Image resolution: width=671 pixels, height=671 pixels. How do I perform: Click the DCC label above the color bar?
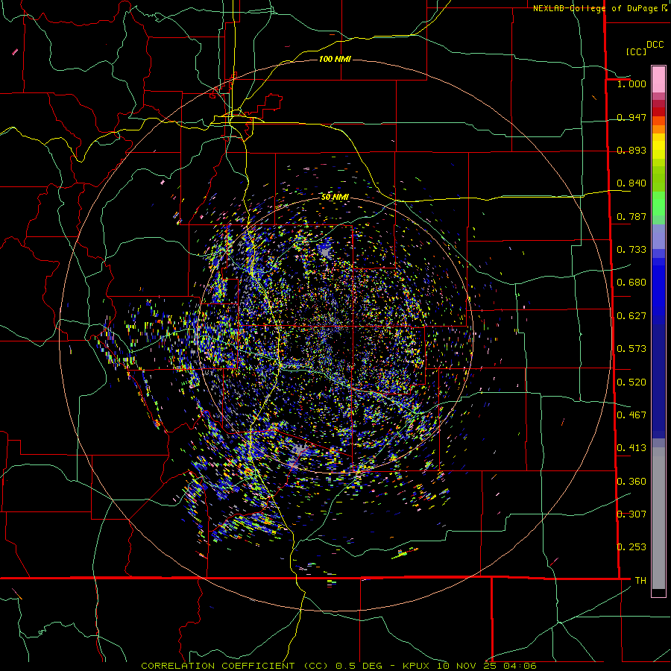click(655, 45)
